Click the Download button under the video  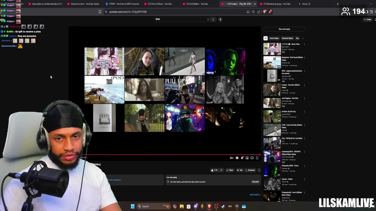(250, 170)
